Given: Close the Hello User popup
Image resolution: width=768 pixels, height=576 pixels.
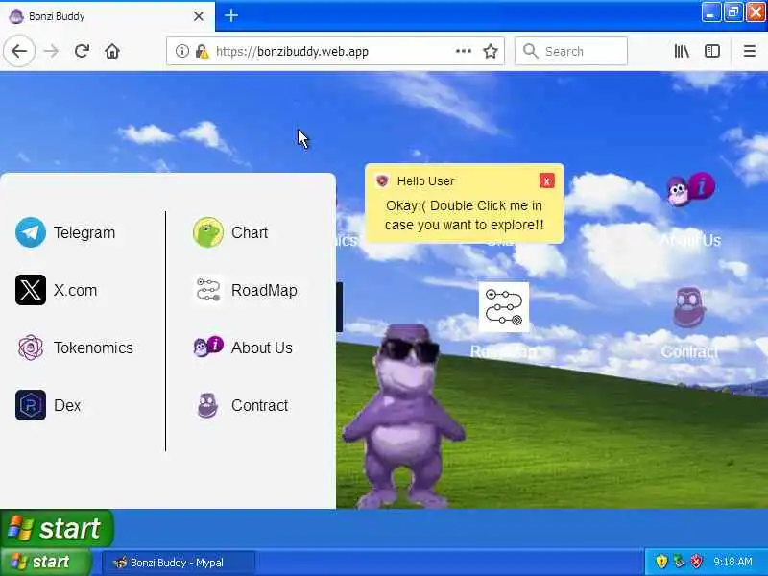Looking at the screenshot, I should coord(546,180).
